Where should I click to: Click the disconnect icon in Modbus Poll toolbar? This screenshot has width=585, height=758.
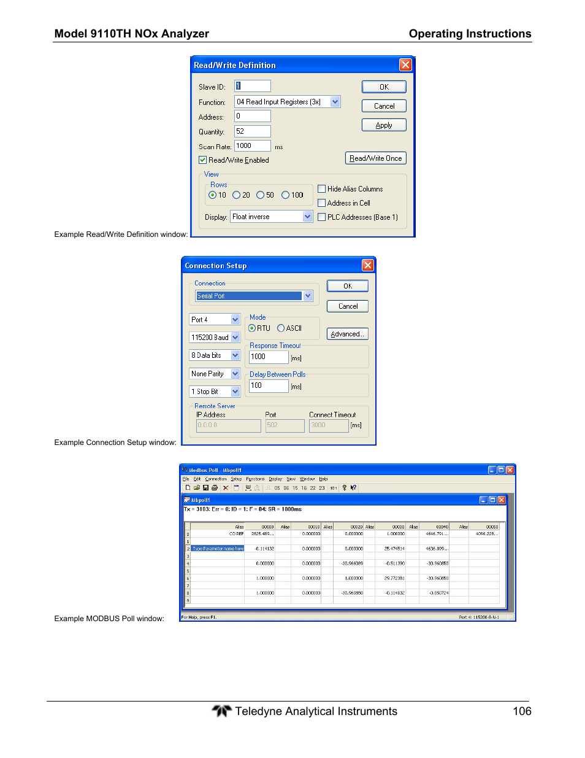(258, 488)
